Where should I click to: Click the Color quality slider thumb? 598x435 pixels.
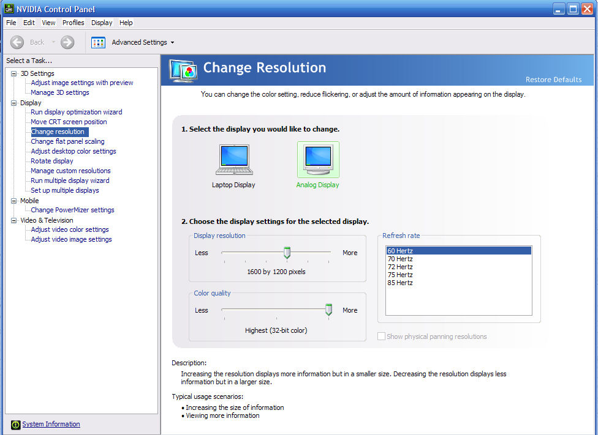tap(328, 310)
